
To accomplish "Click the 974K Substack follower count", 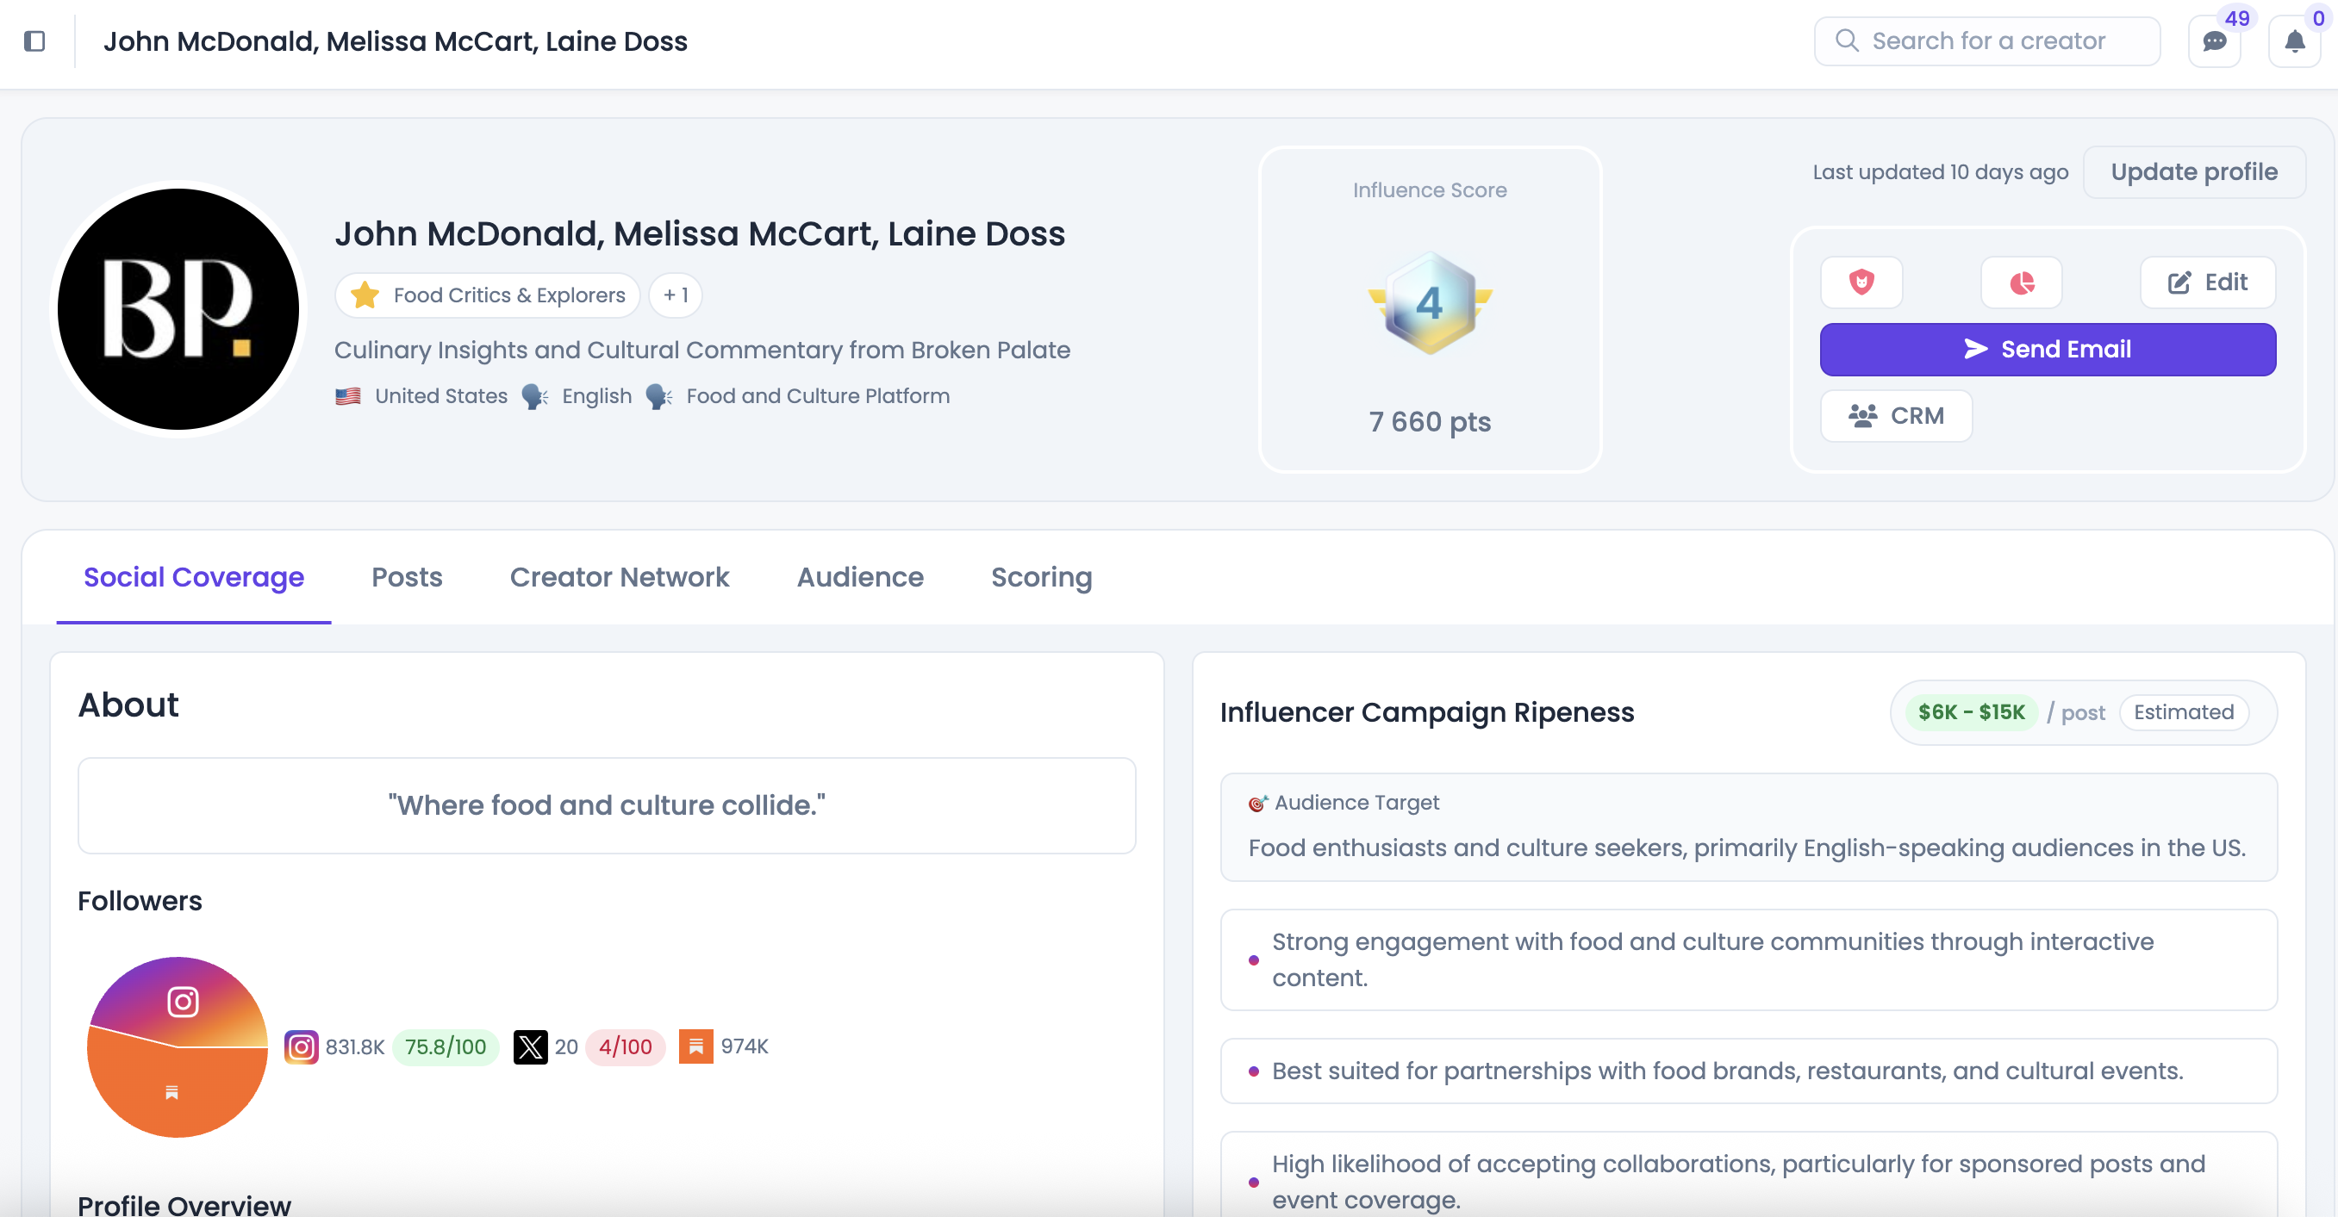I will 745,1046.
